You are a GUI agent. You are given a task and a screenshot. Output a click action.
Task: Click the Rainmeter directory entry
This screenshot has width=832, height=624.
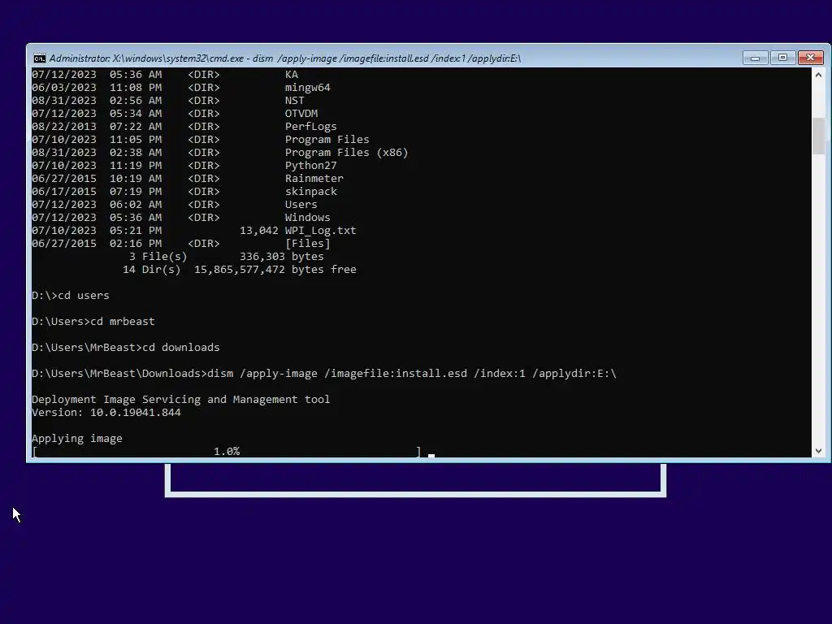(314, 178)
